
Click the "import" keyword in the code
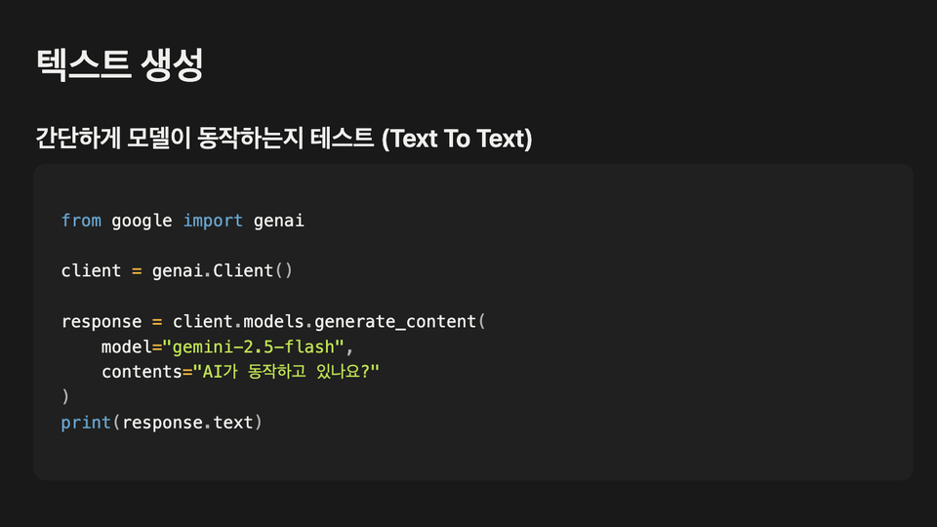point(213,221)
